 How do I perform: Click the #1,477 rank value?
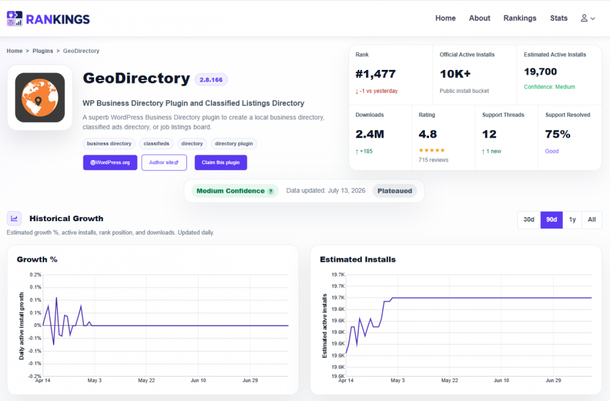tap(375, 74)
